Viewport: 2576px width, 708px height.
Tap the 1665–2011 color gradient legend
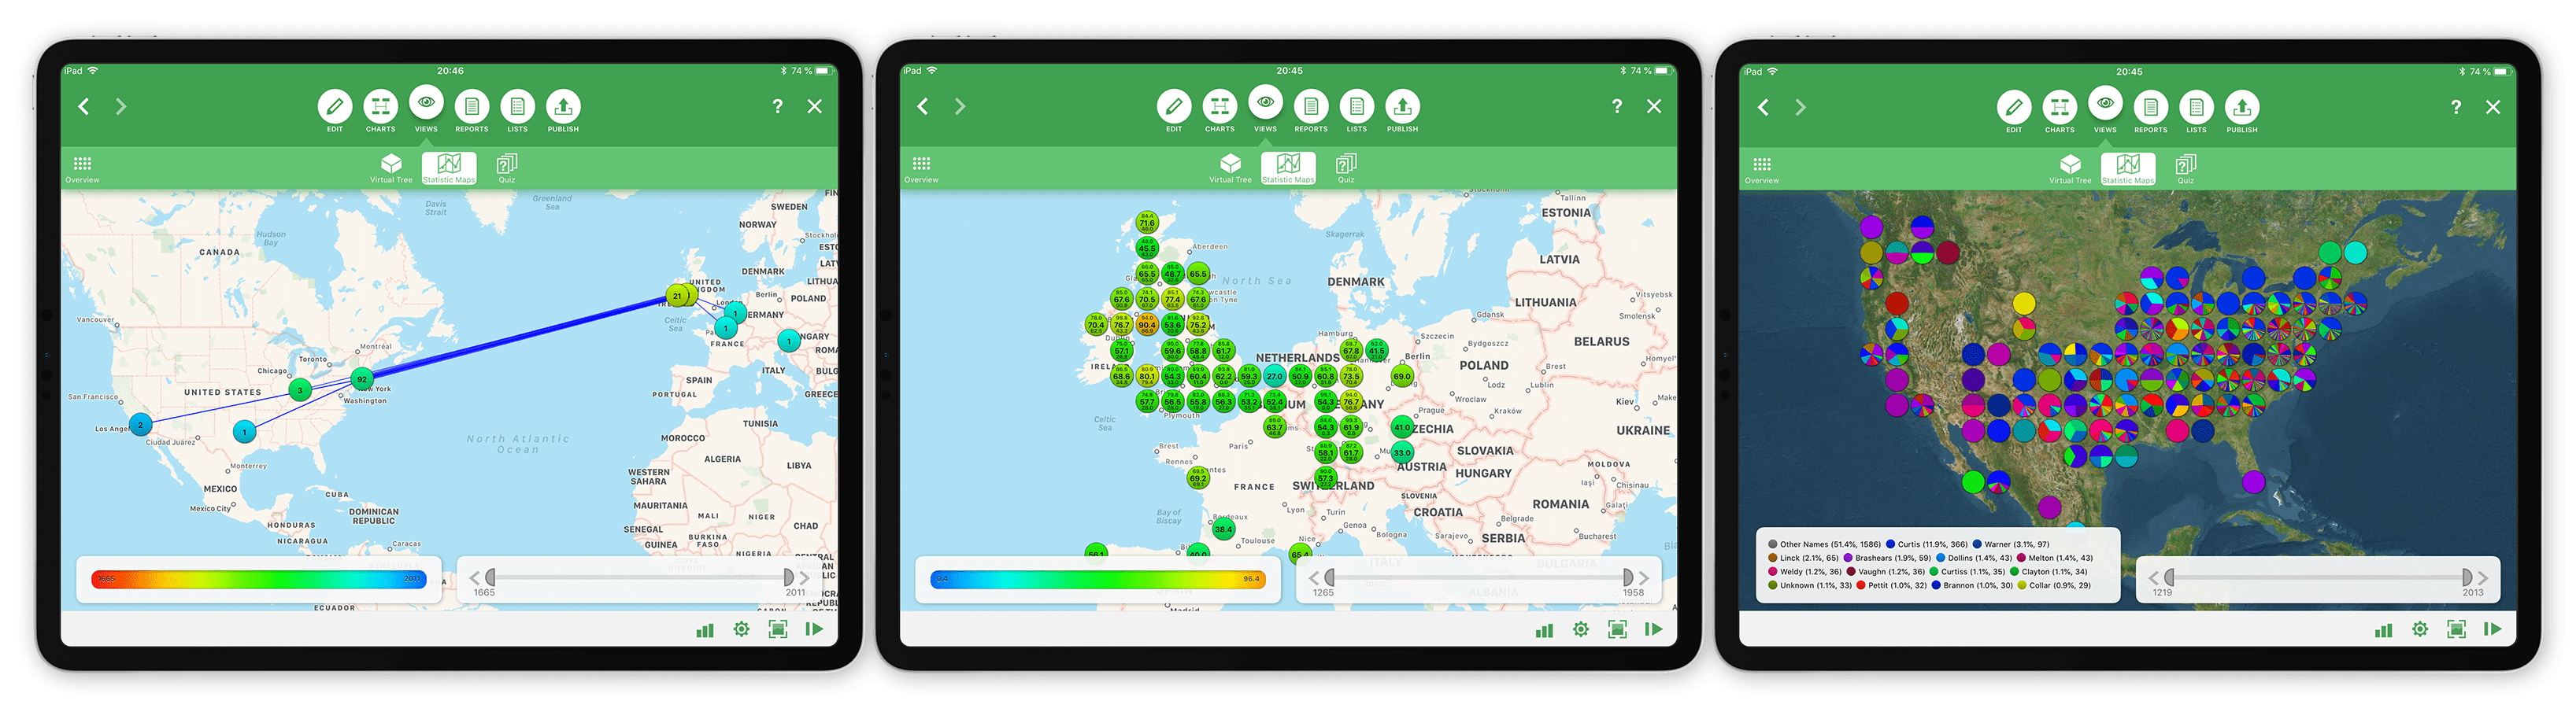point(258,578)
